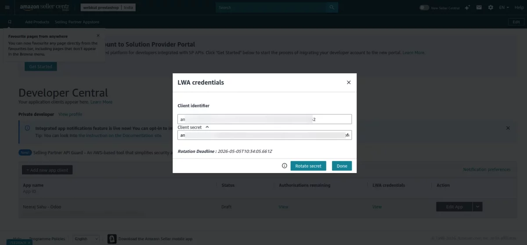Open the EN language dropdown
Viewport: 527px width, 245px height.
tap(504, 7)
